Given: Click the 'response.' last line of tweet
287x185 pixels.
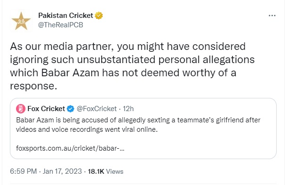Looking at the screenshot, I should click(x=33, y=86).
